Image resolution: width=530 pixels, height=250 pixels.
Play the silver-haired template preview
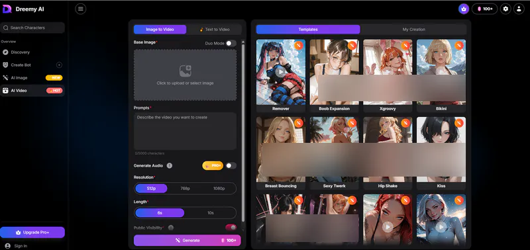point(441,227)
